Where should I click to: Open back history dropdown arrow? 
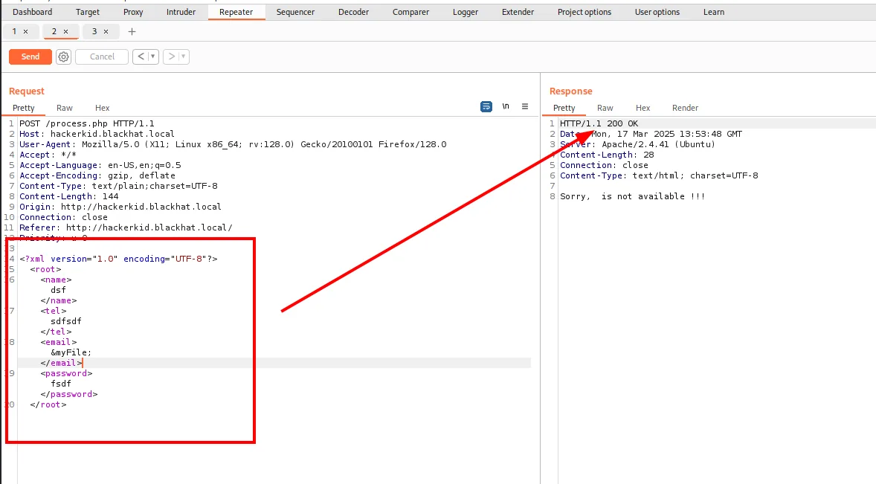click(152, 57)
